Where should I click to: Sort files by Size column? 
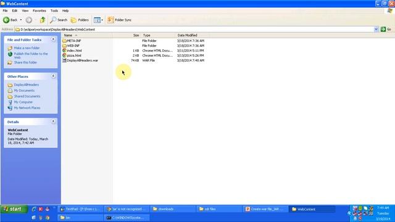tap(127, 36)
